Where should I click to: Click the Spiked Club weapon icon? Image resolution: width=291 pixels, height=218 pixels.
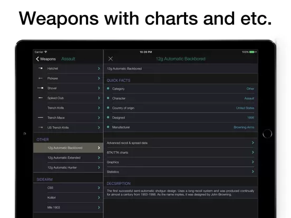(41, 98)
